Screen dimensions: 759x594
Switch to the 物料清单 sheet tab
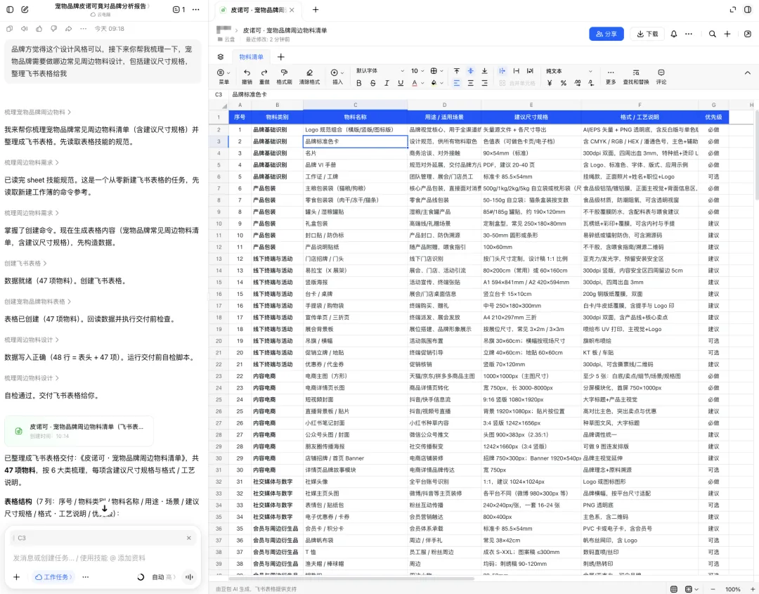[251, 57]
